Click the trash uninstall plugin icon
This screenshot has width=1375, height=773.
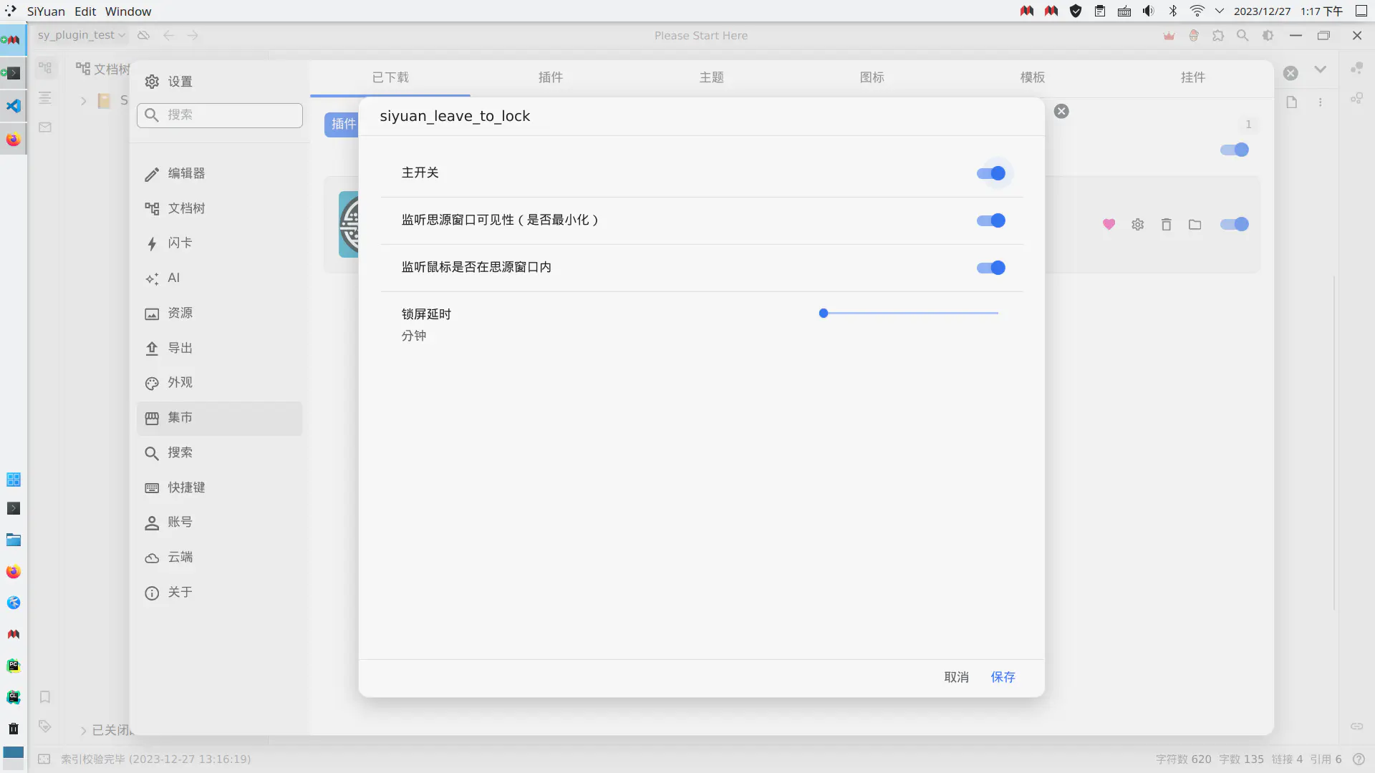click(1166, 225)
